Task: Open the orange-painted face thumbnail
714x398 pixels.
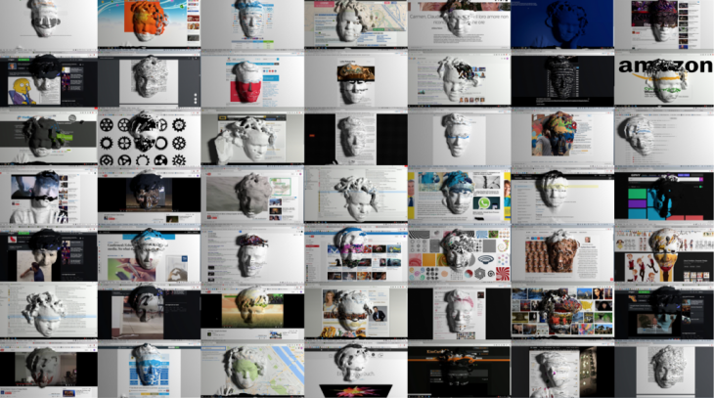Action: coord(148,24)
